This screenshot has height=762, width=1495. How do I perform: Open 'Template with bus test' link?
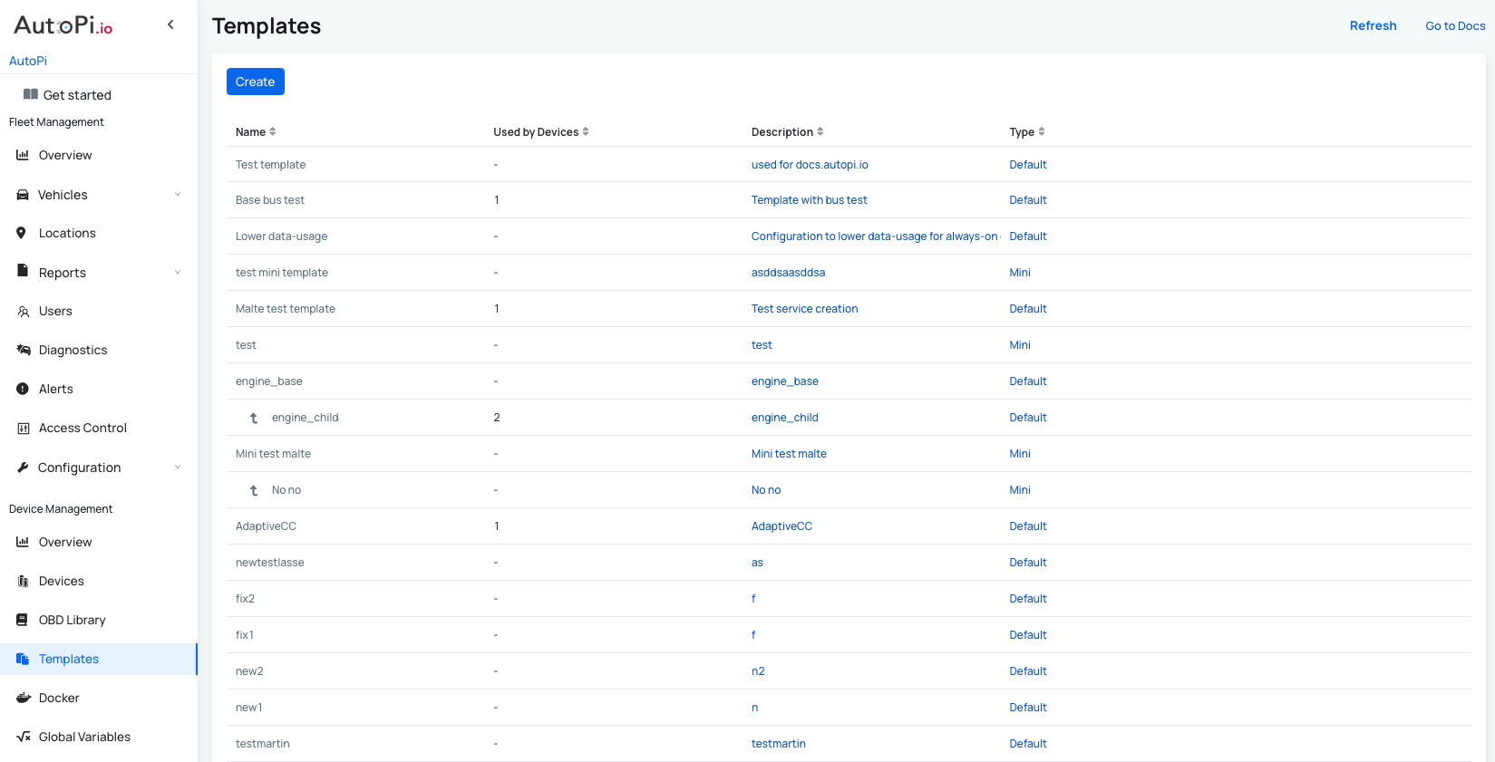pyautogui.click(x=809, y=200)
